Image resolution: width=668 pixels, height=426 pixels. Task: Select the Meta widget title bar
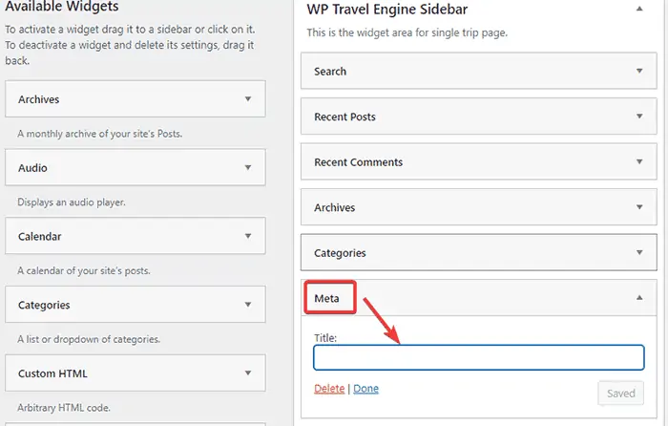pyautogui.click(x=477, y=299)
